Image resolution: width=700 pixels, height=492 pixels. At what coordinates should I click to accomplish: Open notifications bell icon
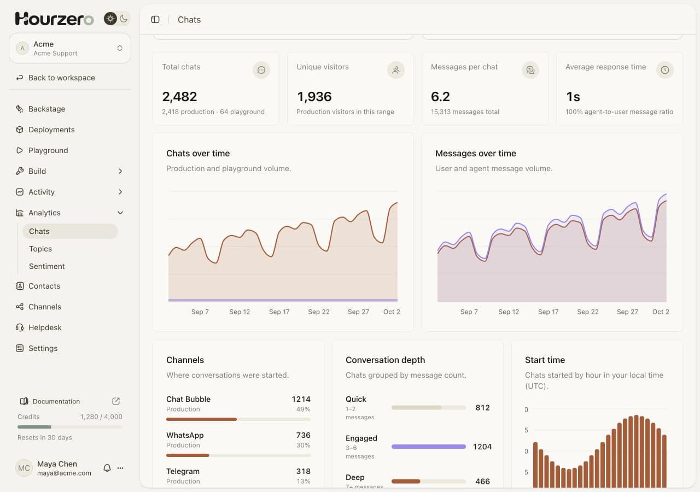coord(107,468)
